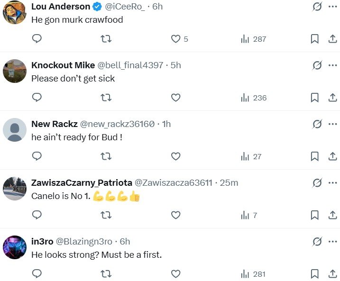
Task: Click in3ro's avatar image
Action: [15, 247]
